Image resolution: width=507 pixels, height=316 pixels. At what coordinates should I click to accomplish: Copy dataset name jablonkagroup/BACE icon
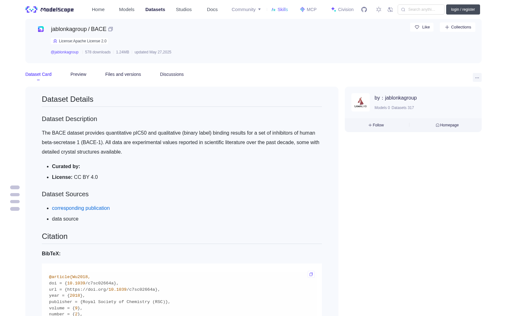pos(111,29)
